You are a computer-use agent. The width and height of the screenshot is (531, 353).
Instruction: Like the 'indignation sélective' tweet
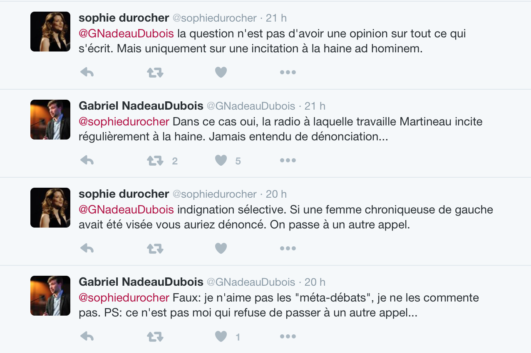tap(221, 249)
